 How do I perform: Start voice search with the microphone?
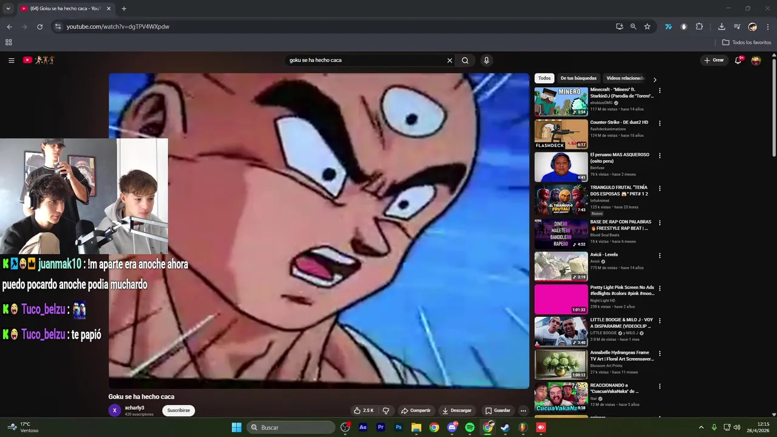point(486,60)
